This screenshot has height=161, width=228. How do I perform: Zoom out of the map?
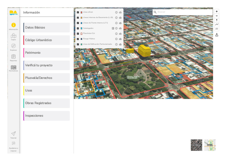(217, 16)
